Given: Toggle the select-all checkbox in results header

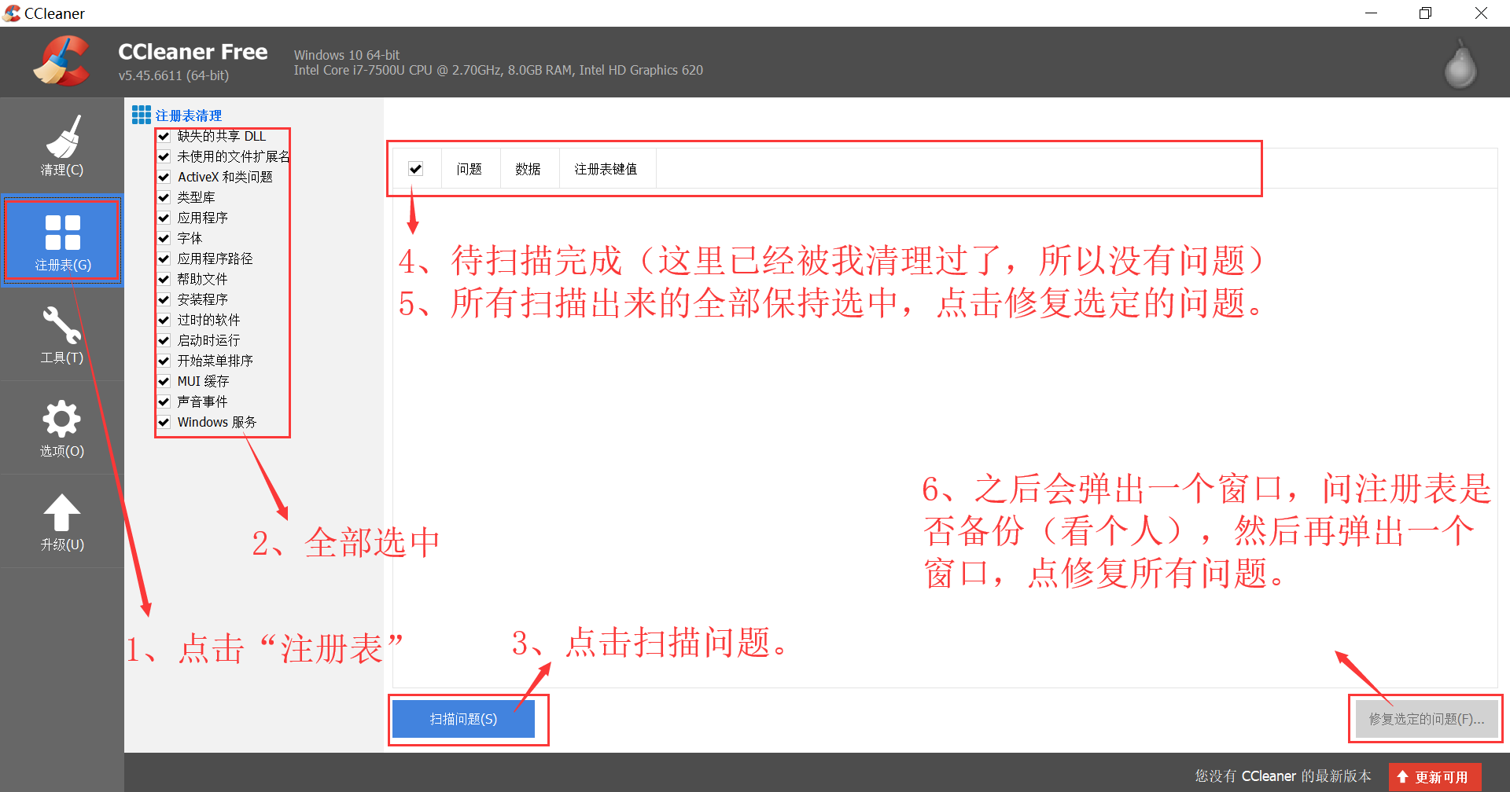Looking at the screenshot, I should pos(416,168).
